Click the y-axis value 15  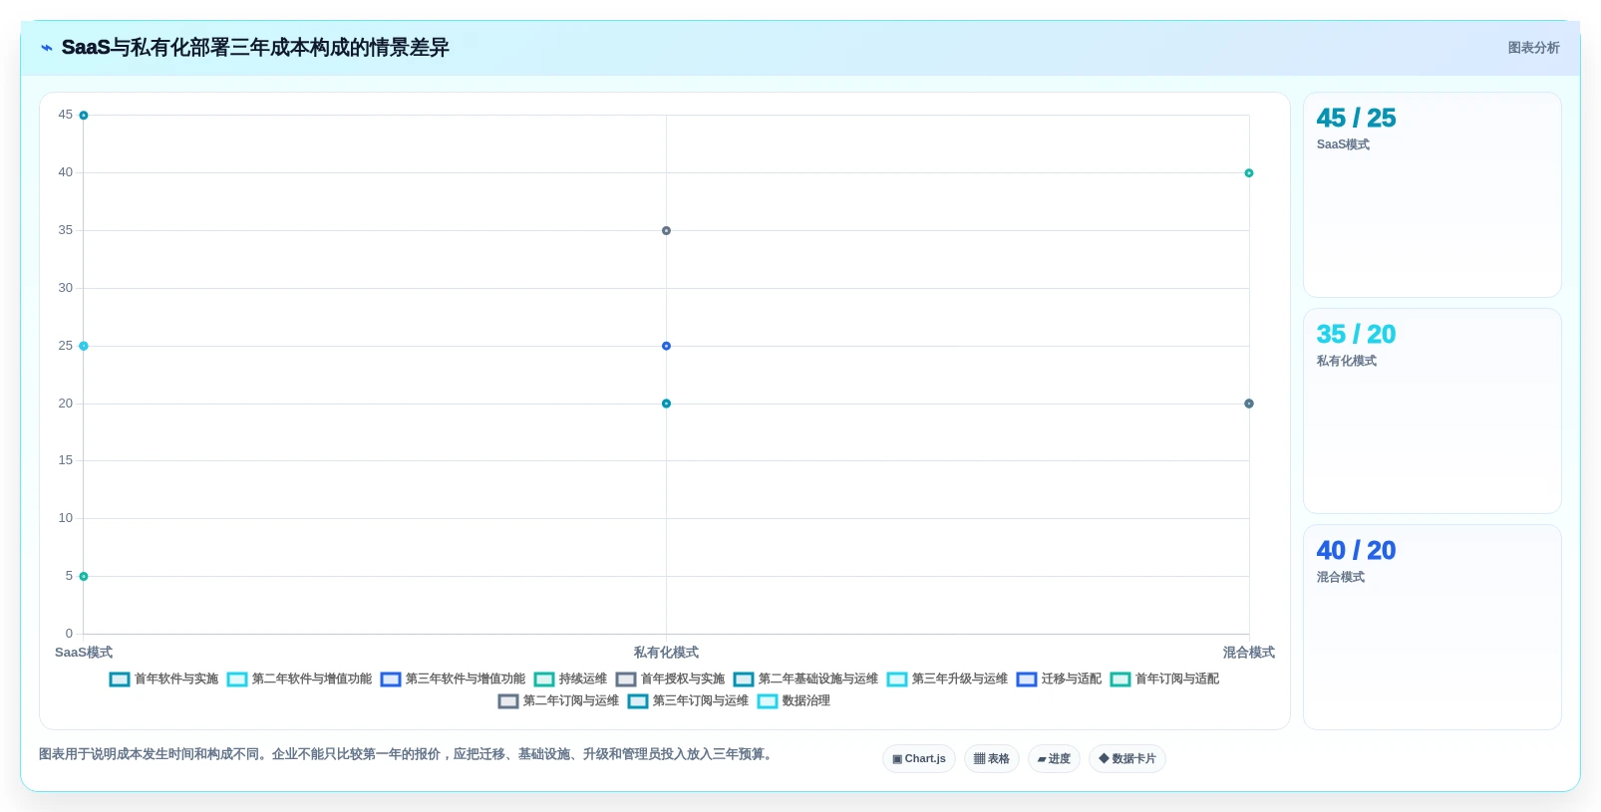point(66,460)
